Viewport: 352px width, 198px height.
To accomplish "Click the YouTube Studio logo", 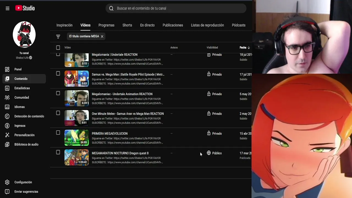I will point(25,8).
